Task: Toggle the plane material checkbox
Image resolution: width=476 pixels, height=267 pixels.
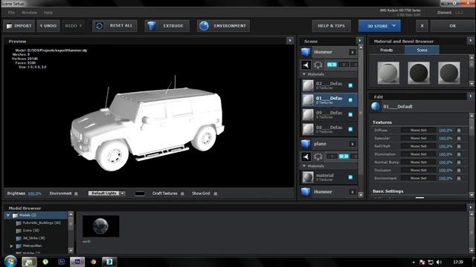Action: pos(350,177)
